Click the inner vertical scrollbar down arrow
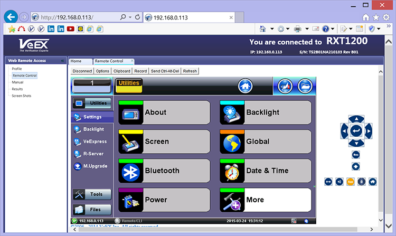 pos(381,220)
